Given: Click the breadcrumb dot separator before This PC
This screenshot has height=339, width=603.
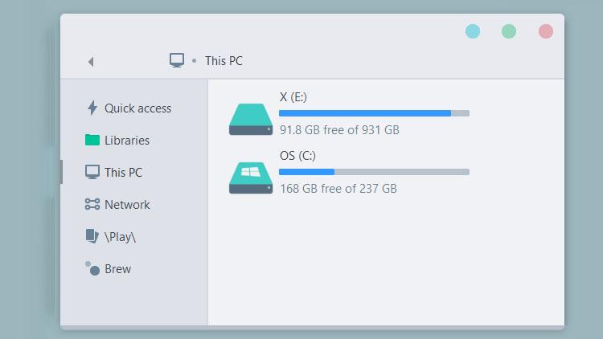Looking at the screenshot, I should coord(195,61).
